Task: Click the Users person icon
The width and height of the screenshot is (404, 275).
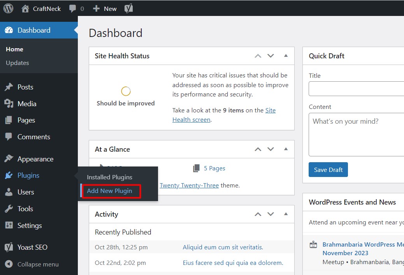Action: pyautogui.click(x=9, y=192)
